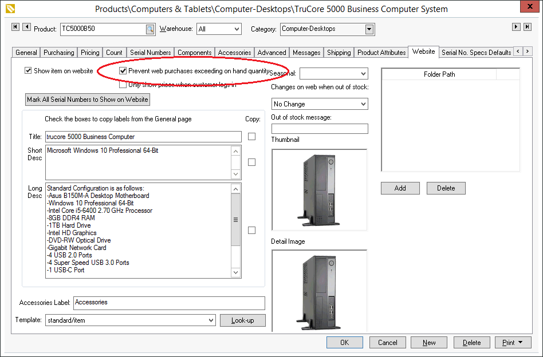Open the Warehouse dropdown

coord(237,29)
